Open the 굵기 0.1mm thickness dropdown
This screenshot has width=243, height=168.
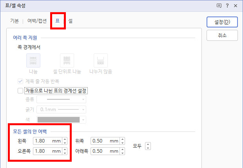pyautogui.click(x=62, y=110)
